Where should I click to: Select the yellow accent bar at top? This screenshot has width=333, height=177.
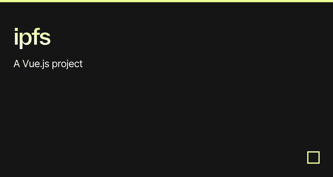[167, 1]
